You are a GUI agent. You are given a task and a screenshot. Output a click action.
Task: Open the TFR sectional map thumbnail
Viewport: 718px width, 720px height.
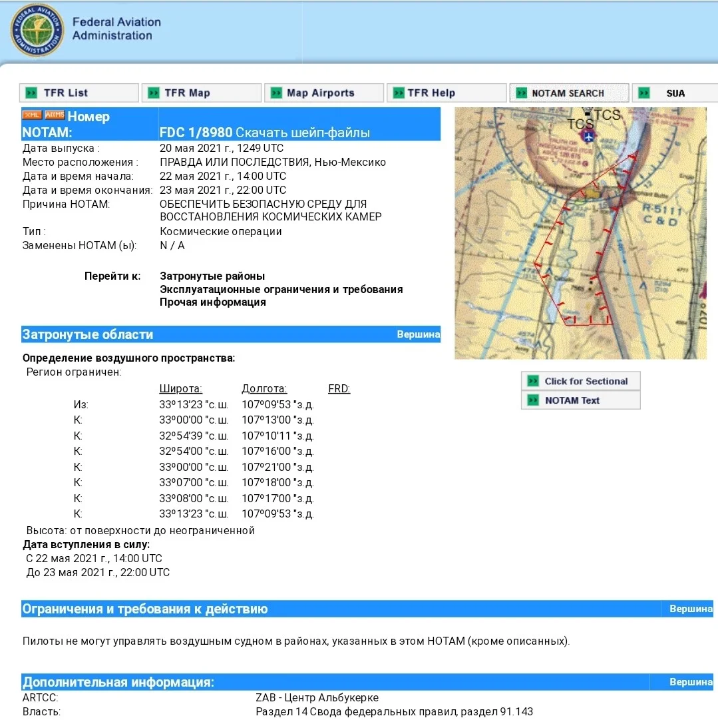(580, 233)
